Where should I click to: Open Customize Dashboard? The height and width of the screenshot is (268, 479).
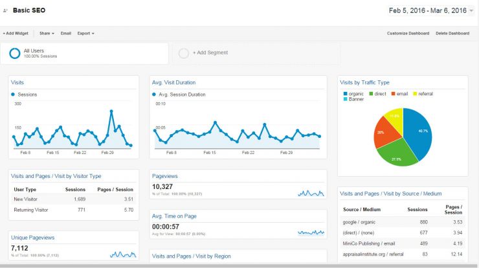pyautogui.click(x=408, y=33)
